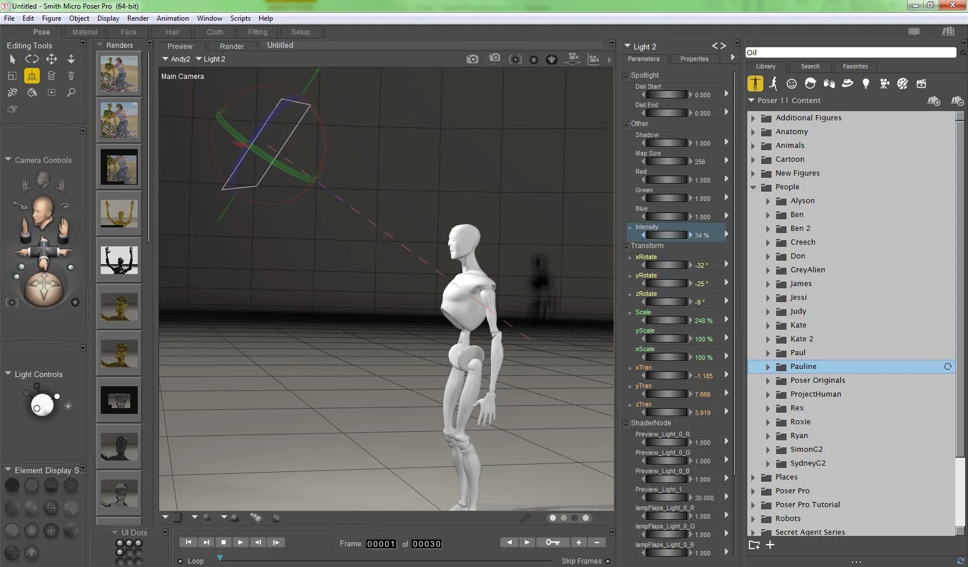Open the Cameras category icon in Library
The height and width of the screenshot is (567, 968).
pos(884,83)
